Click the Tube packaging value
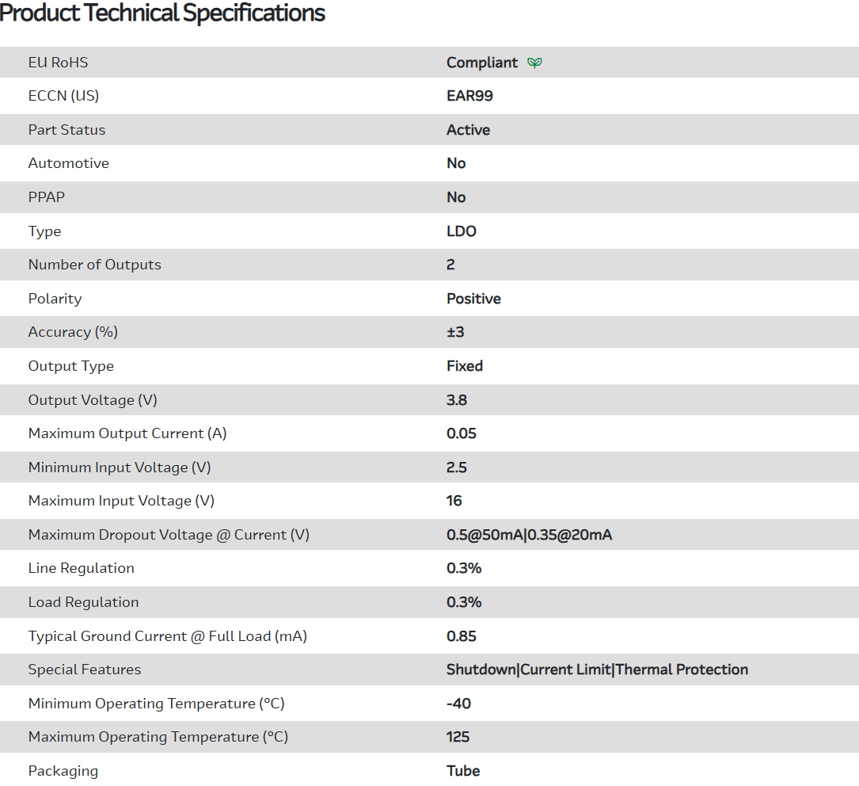Image resolution: width=859 pixels, height=786 pixels. 463,771
